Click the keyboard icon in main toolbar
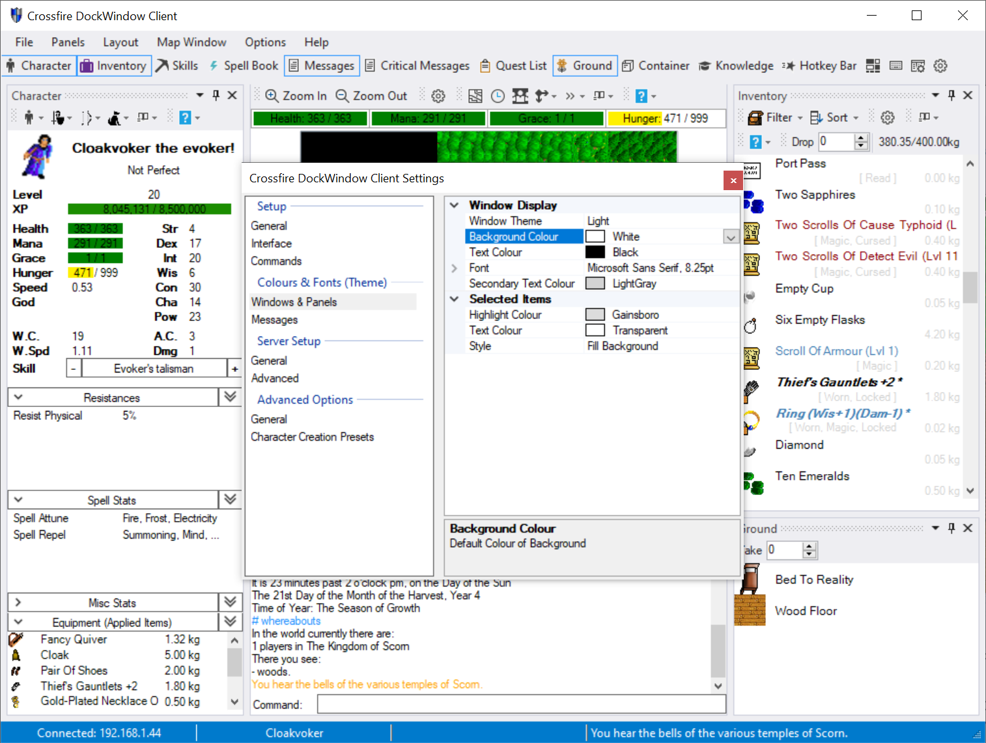986x743 pixels. point(895,66)
